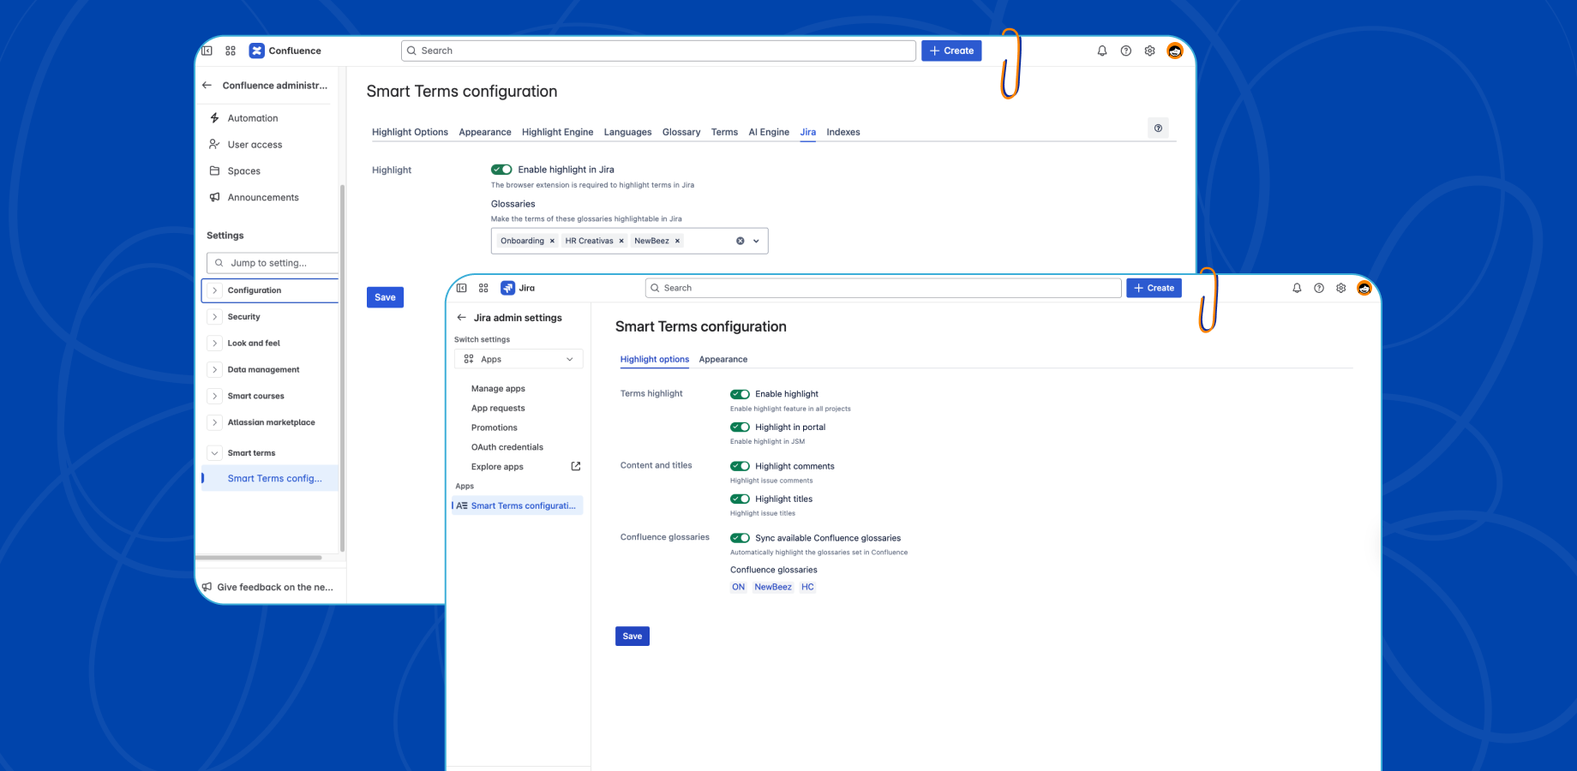This screenshot has height=771, width=1577.
Task: Click the Jira notifications bell icon
Action: click(1297, 288)
